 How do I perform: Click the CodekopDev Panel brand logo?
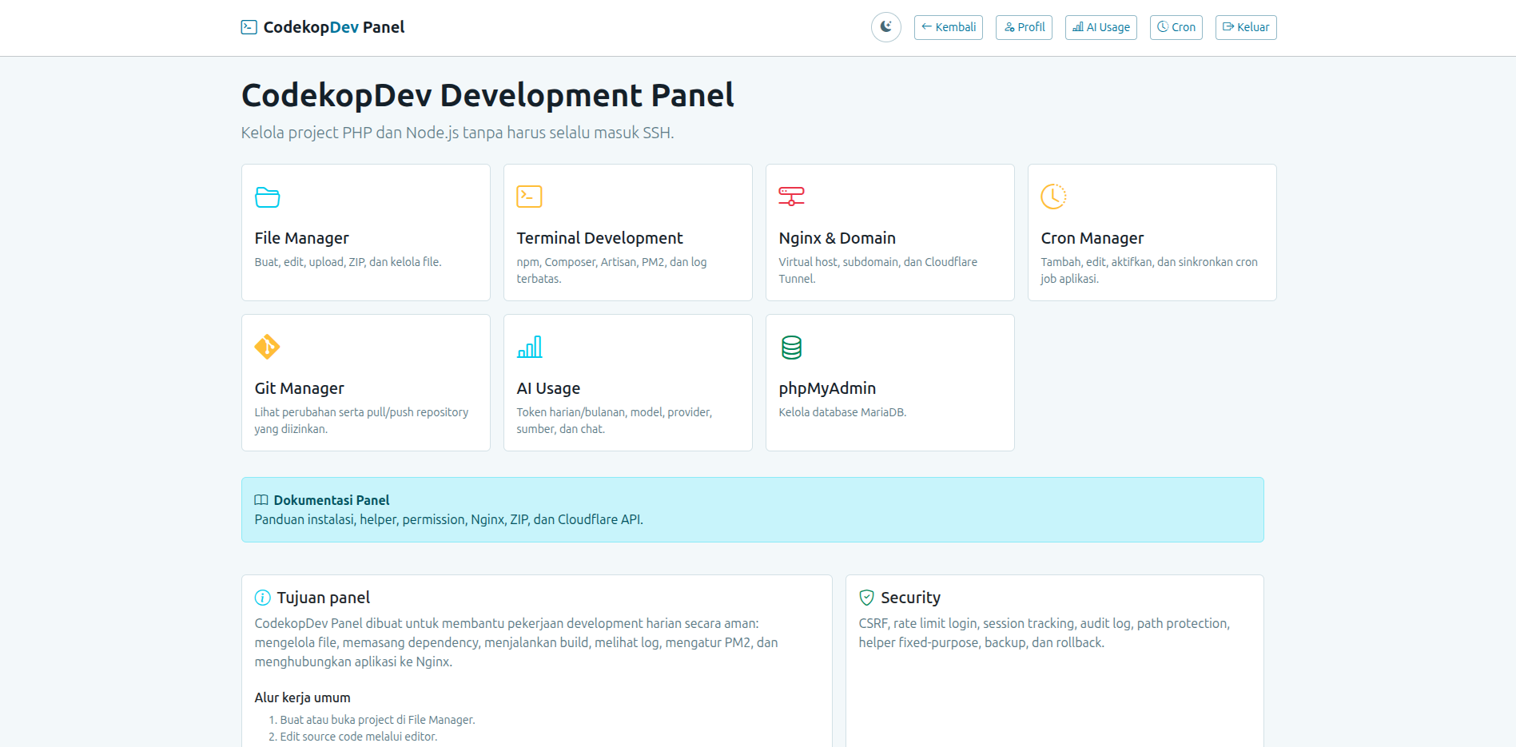coord(323,27)
